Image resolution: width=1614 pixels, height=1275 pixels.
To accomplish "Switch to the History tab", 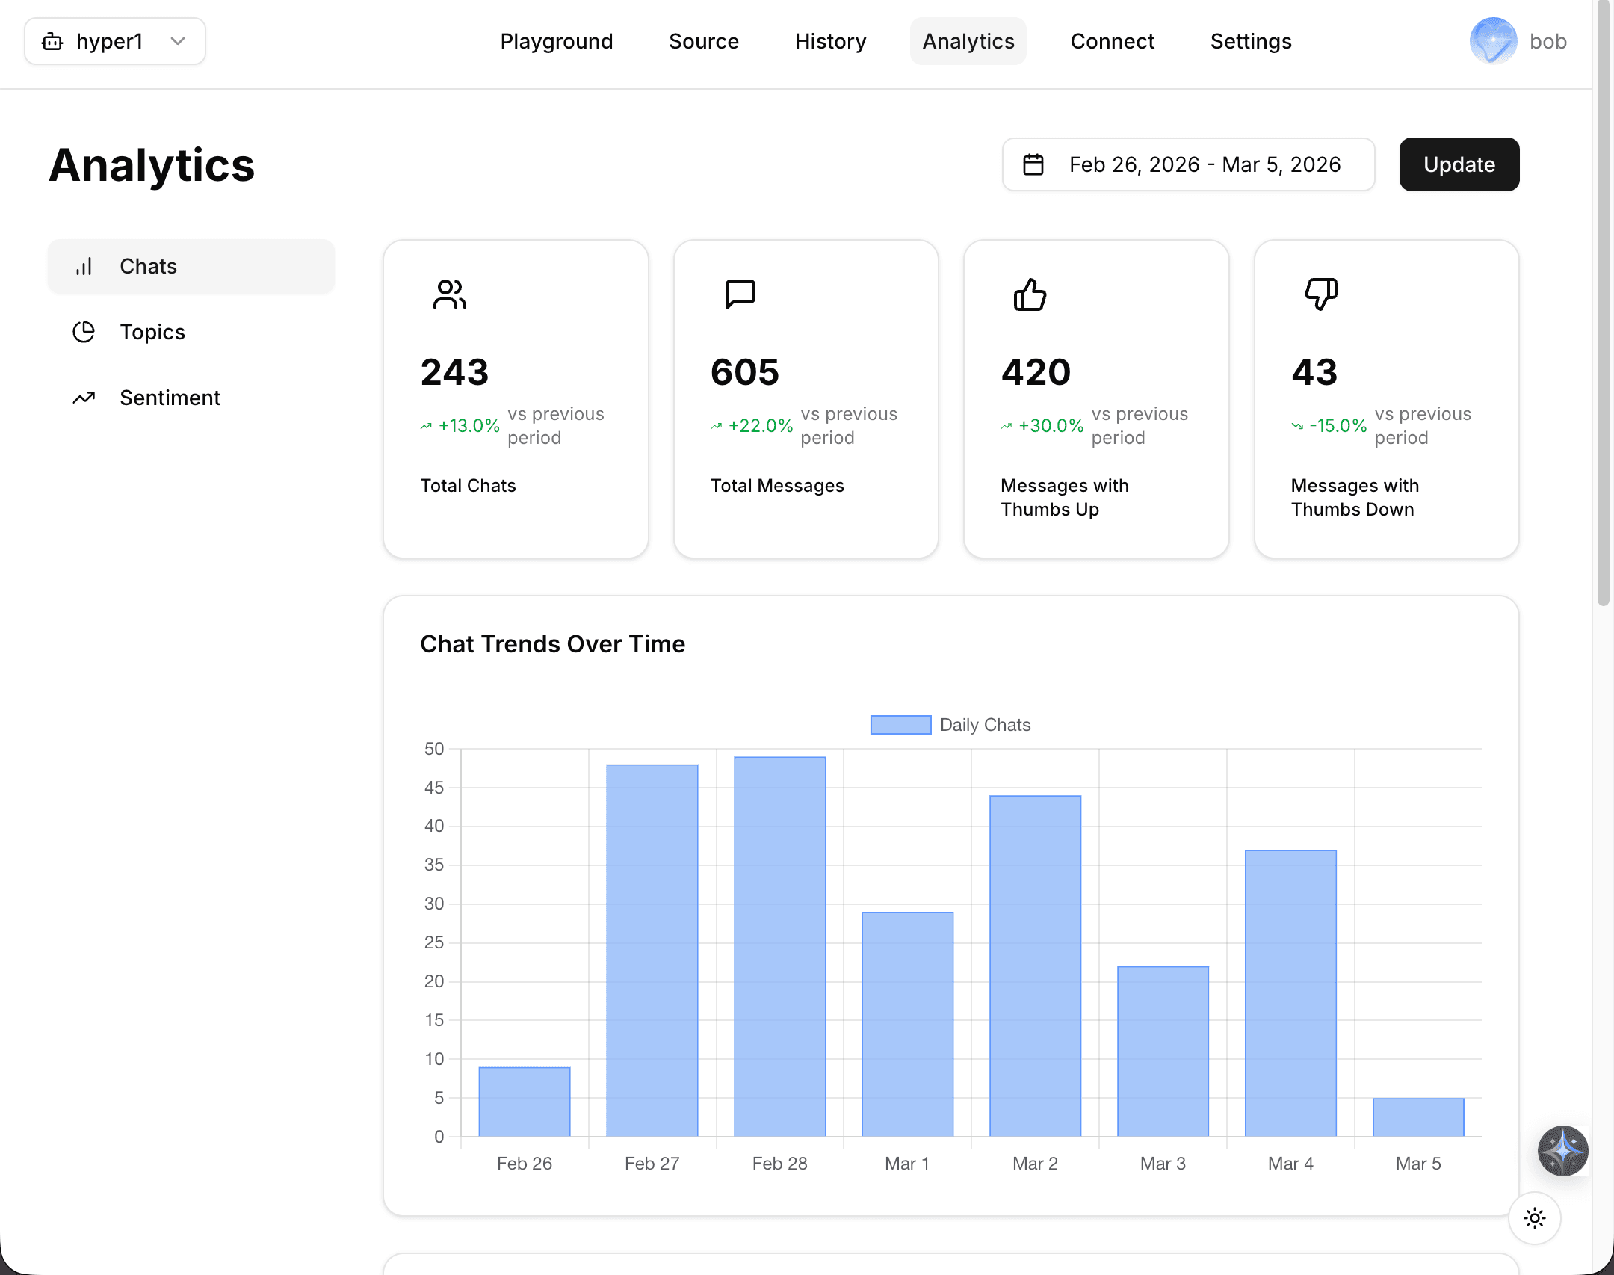I will point(830,41).
